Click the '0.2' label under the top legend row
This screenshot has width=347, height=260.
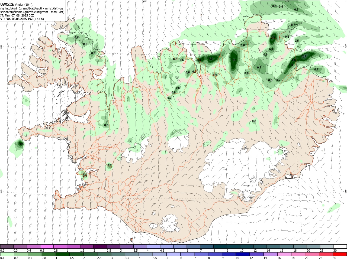click(x=2, y=251)
